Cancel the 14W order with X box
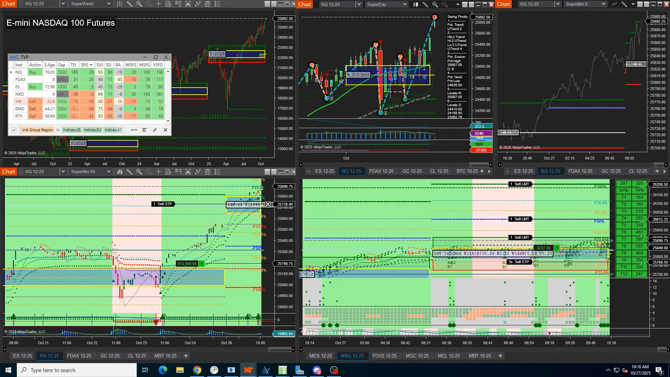670x377 pixels. pos(268,204)
